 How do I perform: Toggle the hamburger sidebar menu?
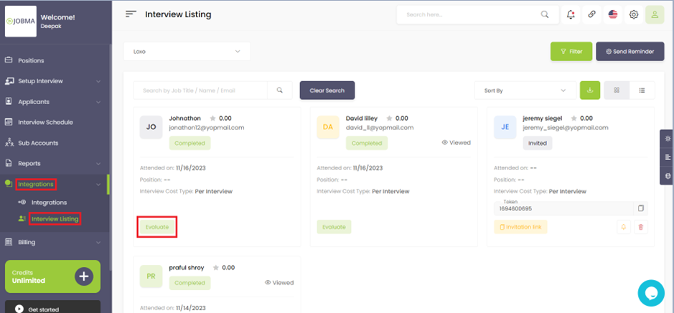click(131, 14)
